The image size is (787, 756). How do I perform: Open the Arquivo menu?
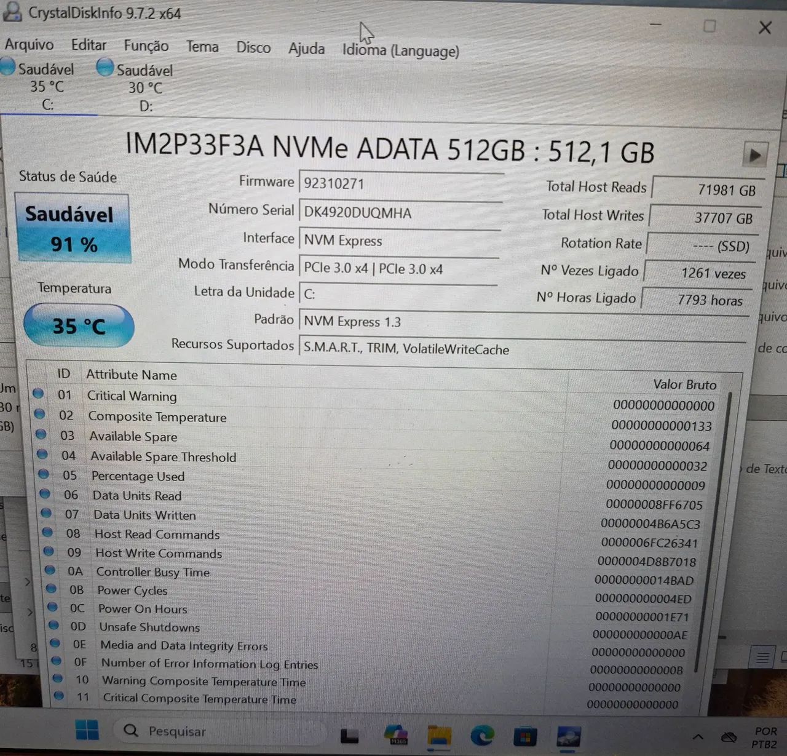click(29, 44)
